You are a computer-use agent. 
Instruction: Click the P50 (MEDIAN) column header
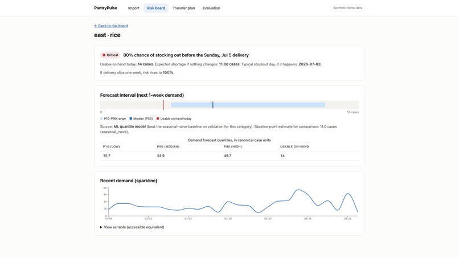click(168, 147)
